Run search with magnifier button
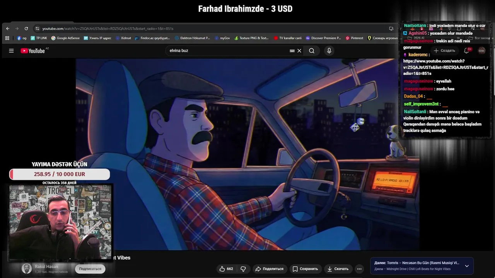The height and width of the screenshot is (278, 495). pos(312,51)
